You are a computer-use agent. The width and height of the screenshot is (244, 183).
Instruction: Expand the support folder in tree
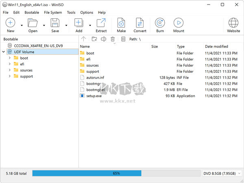pyautogui.click(x=10, y=76)
